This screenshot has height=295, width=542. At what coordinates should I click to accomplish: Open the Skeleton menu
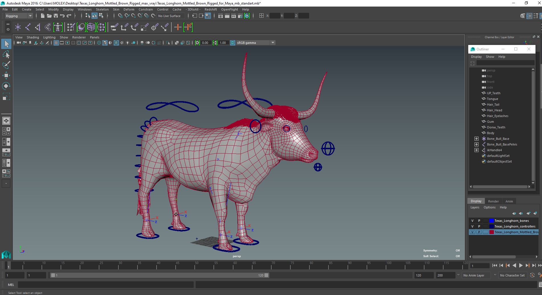102,9
